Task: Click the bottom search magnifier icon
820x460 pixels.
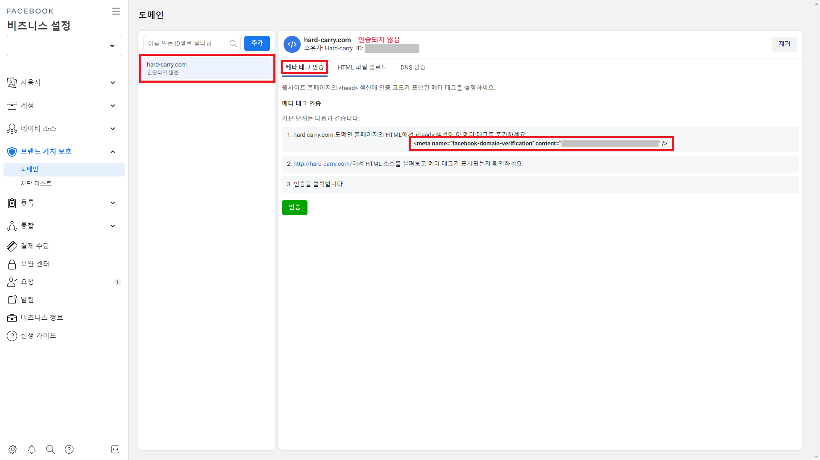Action: [x=50, y=449]
